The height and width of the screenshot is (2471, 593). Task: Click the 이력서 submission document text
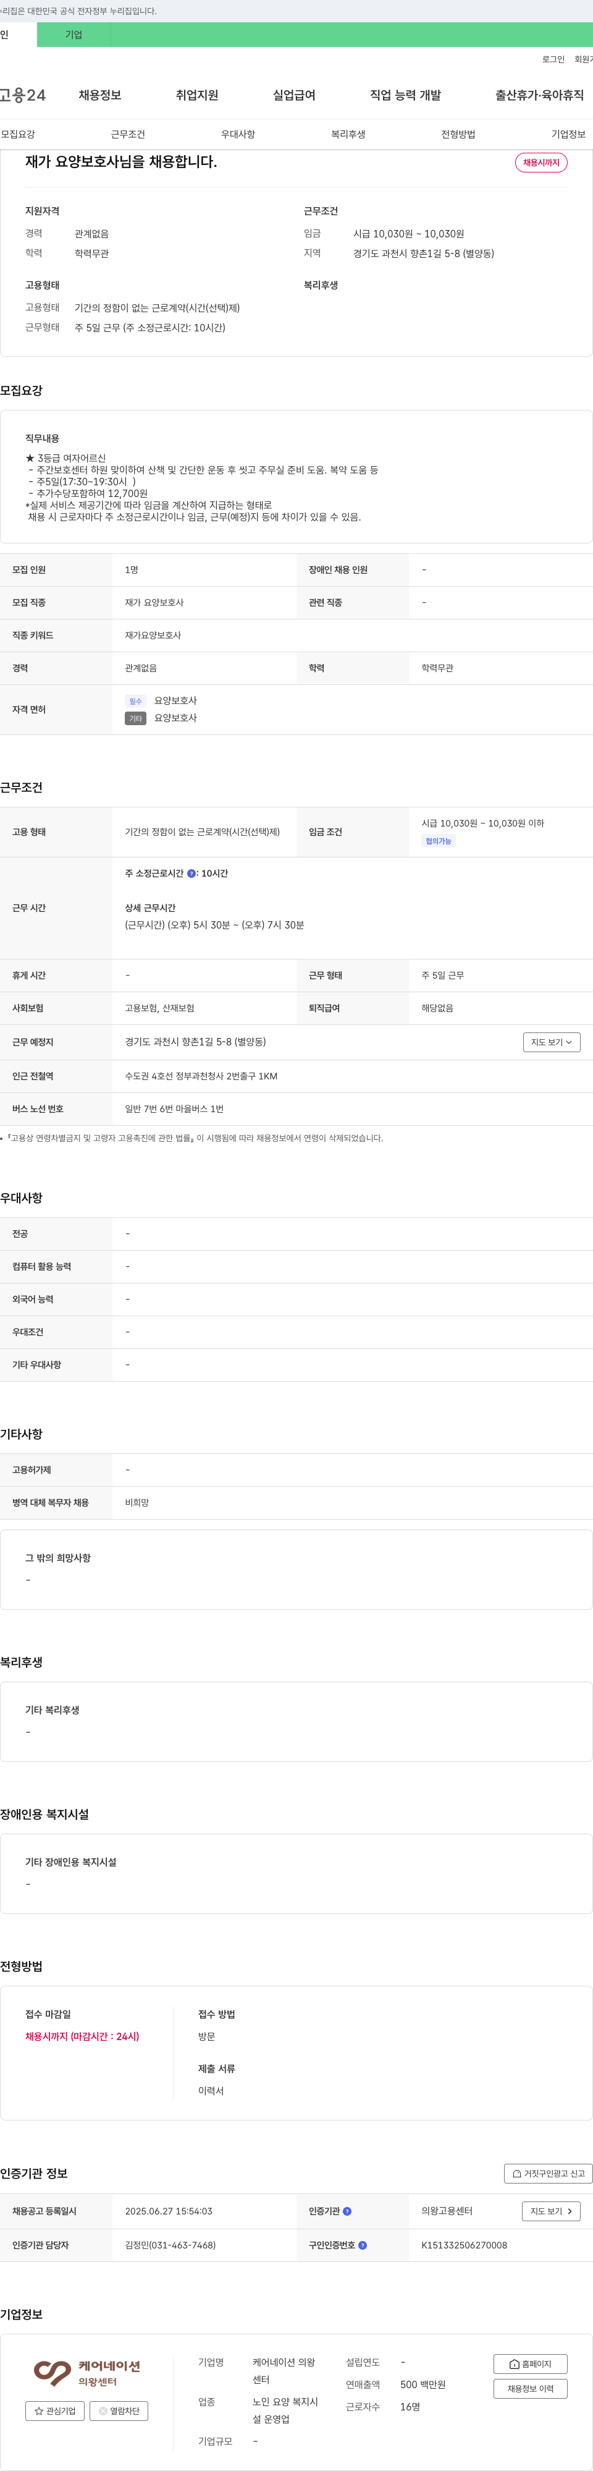pos(211,2090)
